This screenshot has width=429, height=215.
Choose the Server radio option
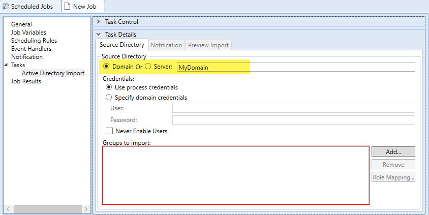(x=148, y=67)
